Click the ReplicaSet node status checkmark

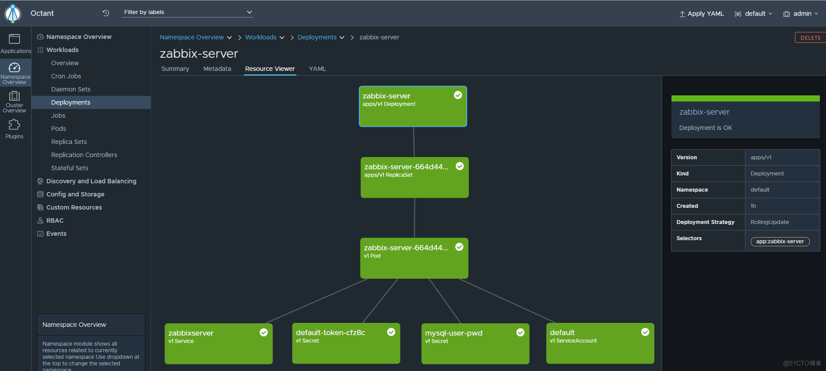(x=460, y=166)
